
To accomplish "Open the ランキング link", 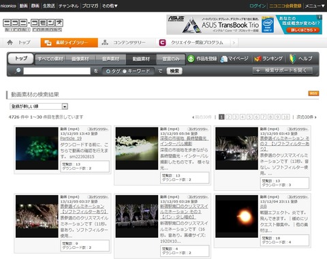I will click(272, 59).
